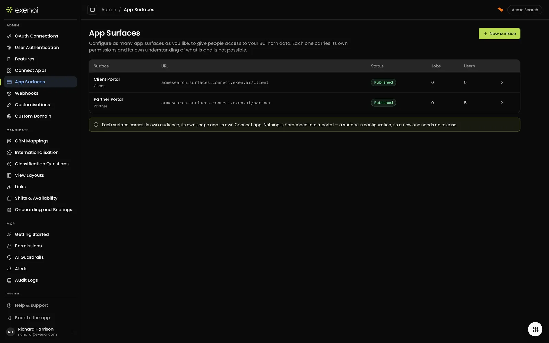Click the Connect Apps grid icon

pyautogui.click(x=9, y=70)
